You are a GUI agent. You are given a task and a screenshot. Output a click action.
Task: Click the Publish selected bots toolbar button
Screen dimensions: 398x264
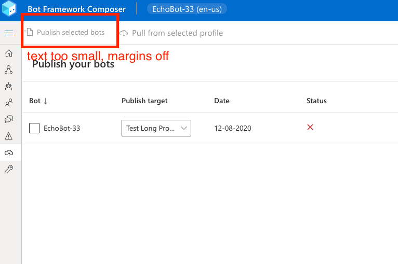pyautogui.click(x=64, y=32)
